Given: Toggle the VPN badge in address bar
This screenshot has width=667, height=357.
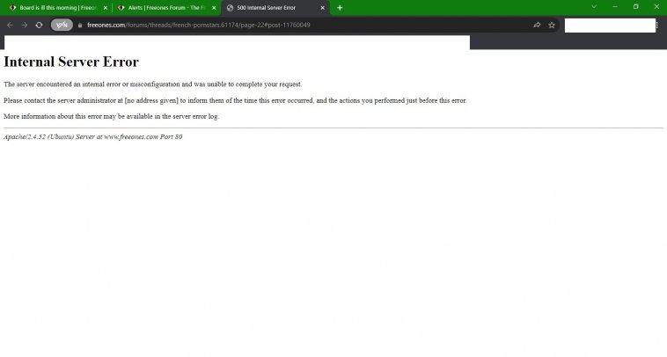Looking at the screenshot, I should tap(62, 25).
